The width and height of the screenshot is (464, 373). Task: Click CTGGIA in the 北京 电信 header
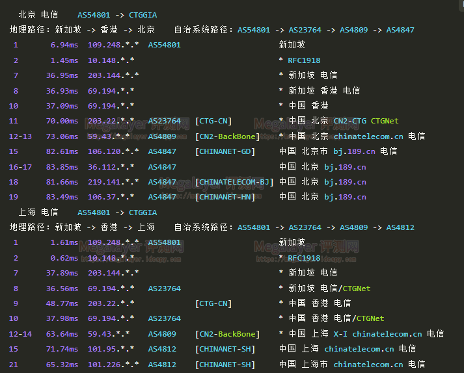pos(143,15)
